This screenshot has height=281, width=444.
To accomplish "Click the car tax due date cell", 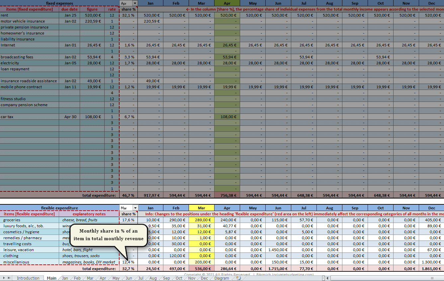I will (70, 117).
